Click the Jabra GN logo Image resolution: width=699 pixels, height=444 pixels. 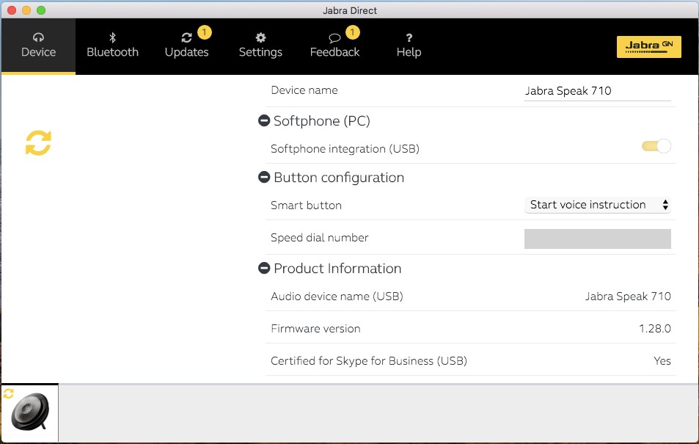[648, 46]
